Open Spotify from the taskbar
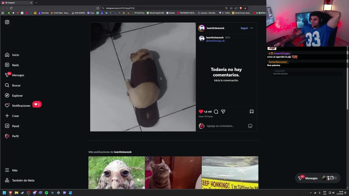The image size is (349, 196). coord(46,193)
